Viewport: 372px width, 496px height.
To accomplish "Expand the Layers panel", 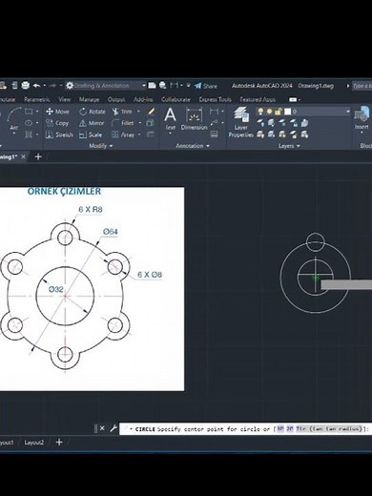I will click(x=289, y=146).
